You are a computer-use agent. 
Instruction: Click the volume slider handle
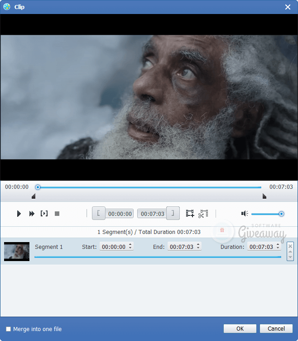[x=281, y=214]
